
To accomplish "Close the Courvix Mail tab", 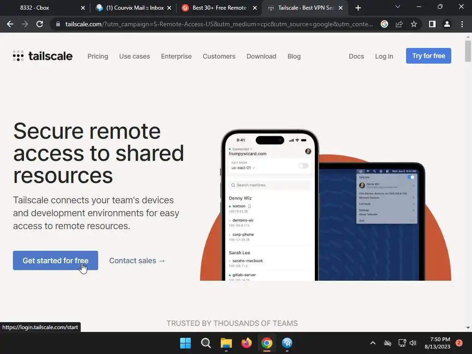I will click(169, 8).
